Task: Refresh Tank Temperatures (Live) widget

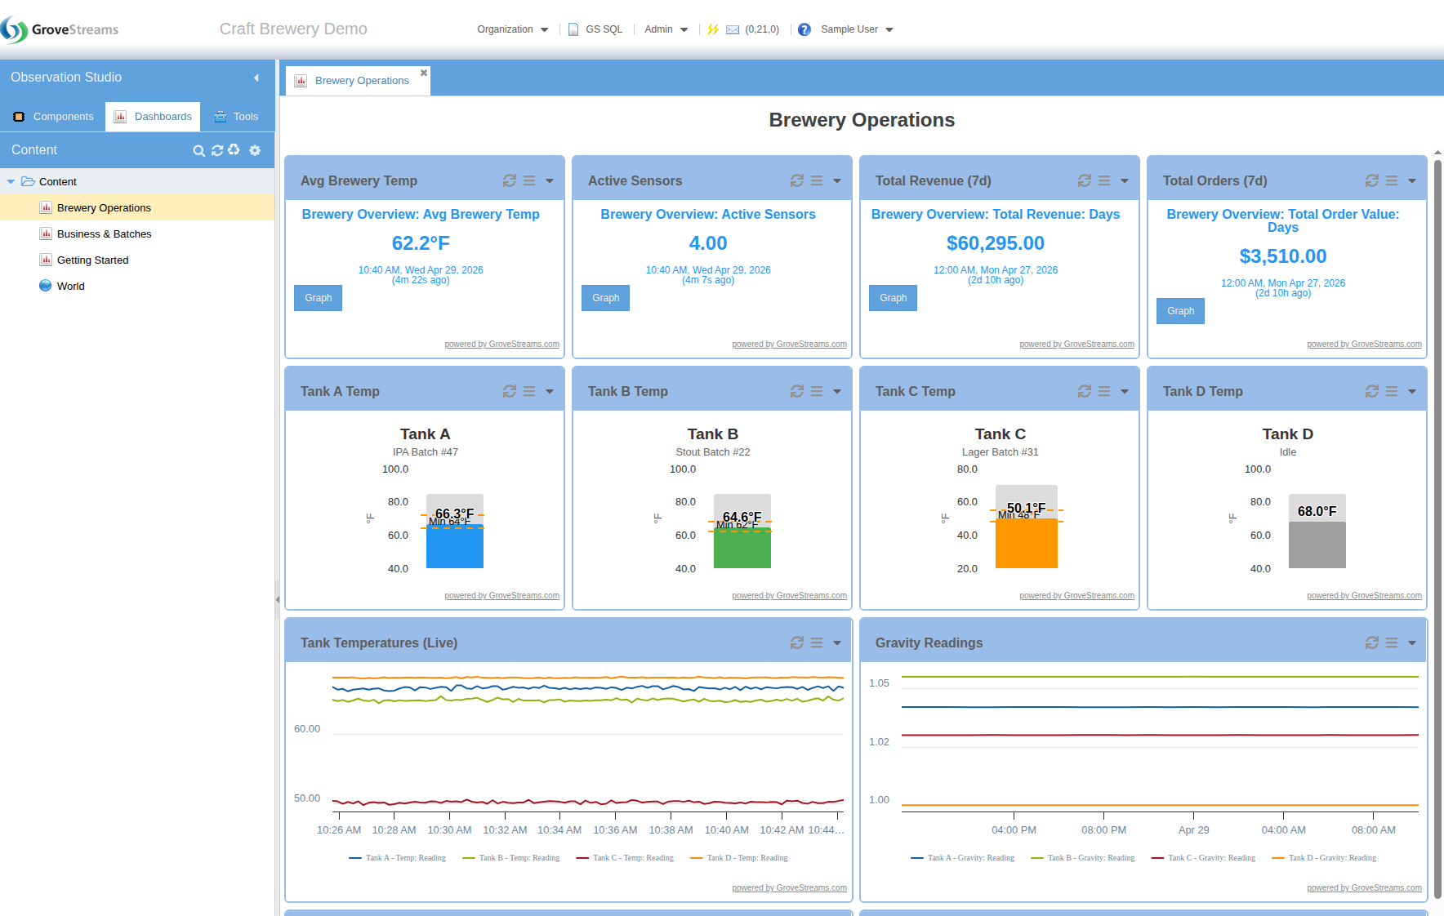Action: pyautogui.click(x=797, y=643)
